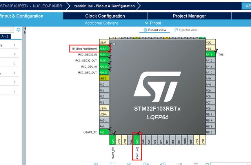Select pin PA1
Viewport: 251px width, 165px height.
coord(104,126)
